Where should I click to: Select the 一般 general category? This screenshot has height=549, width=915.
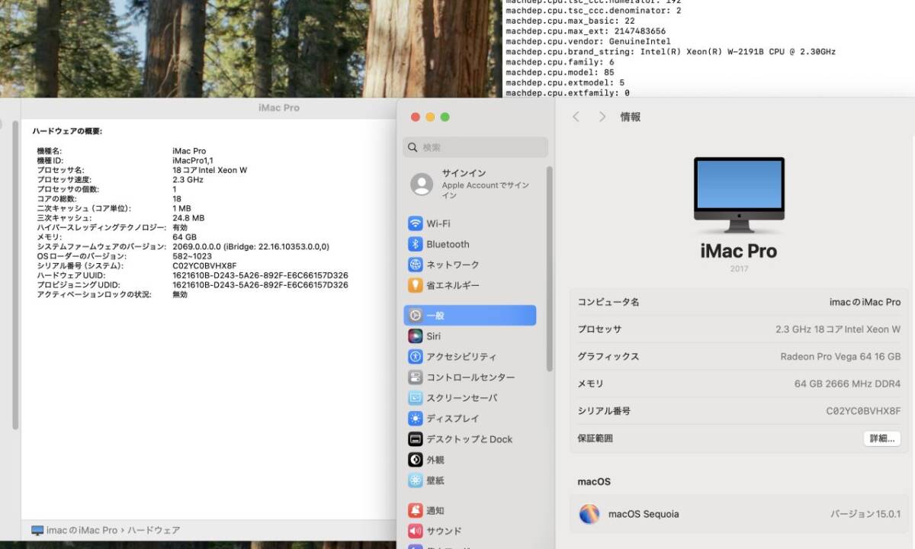point(470,315)
